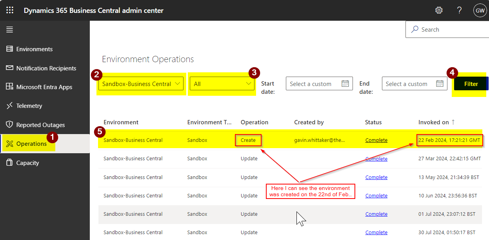Select Microsoft Entra Apps in sidebar

[x=44, y=87]
